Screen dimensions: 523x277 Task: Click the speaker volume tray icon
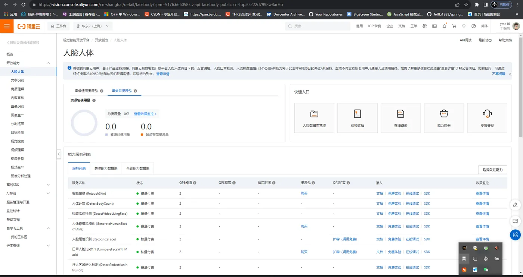coord(496,248)
